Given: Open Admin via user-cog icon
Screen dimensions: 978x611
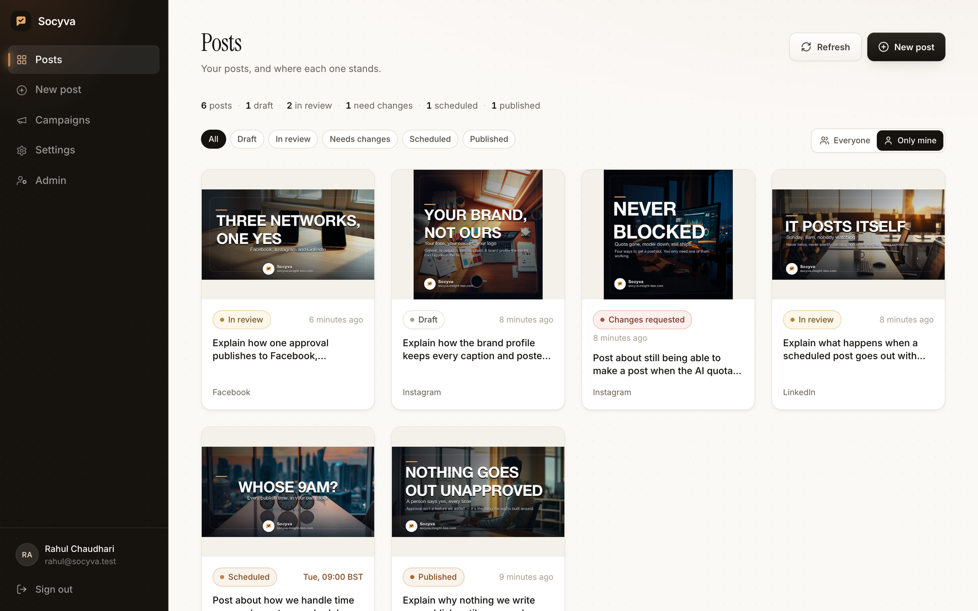Looking at the screenshot, I should click(22, 180).
